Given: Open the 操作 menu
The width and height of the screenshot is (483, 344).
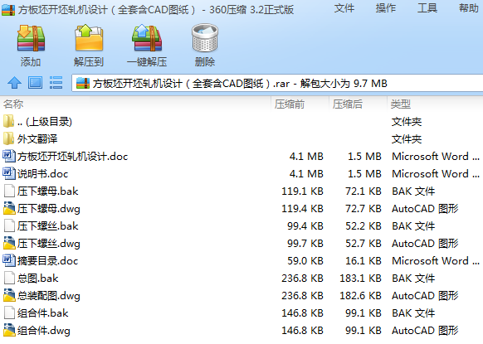Looking at the screenshot, I should pyautogui.click(x=386, y=8).
